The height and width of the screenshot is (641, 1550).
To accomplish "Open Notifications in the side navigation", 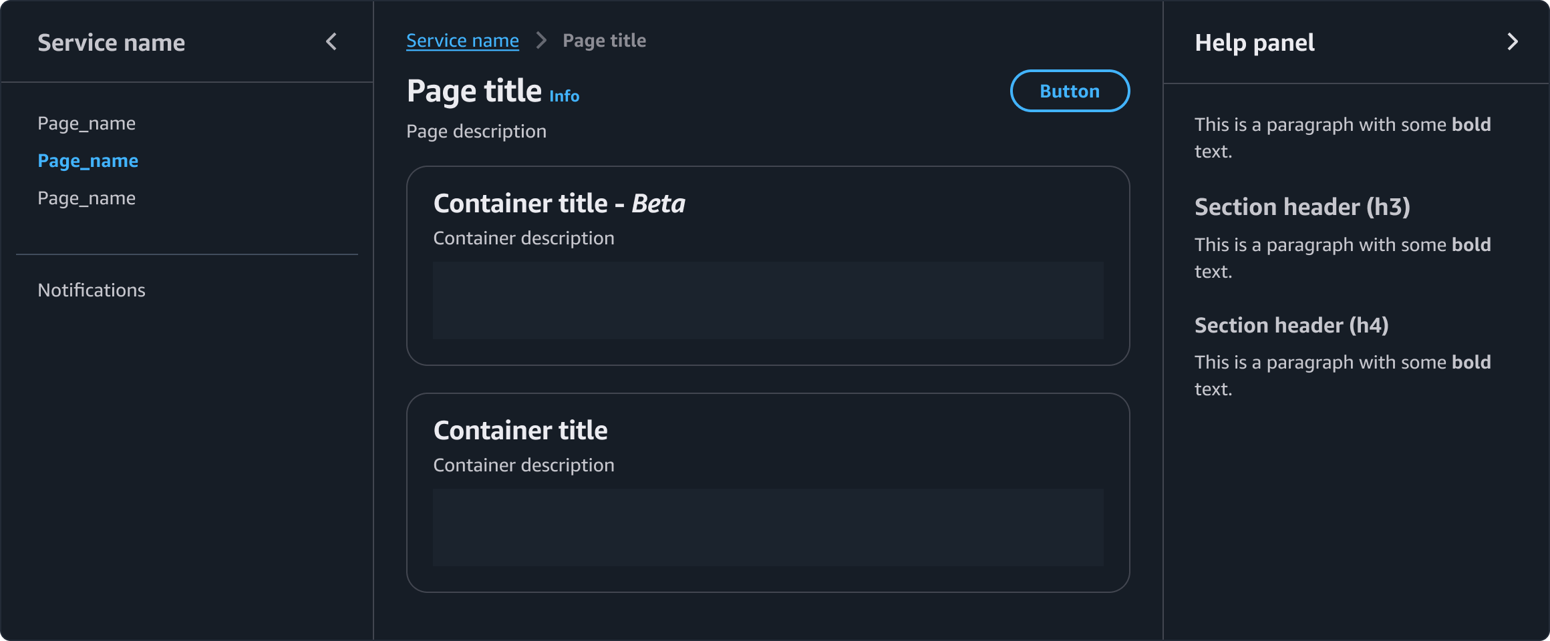I will tap(92, 290).
